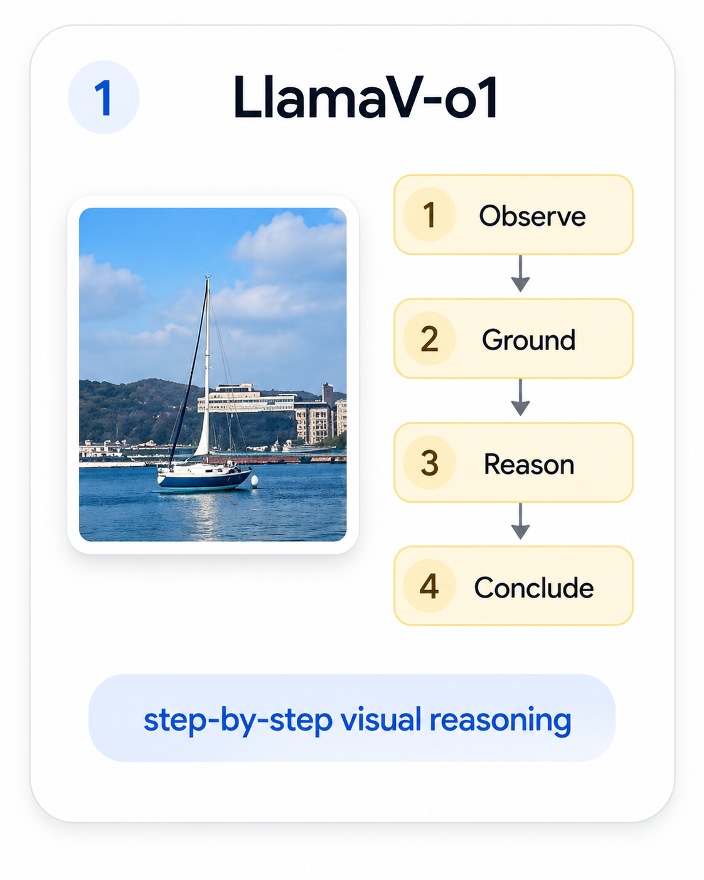Click the number 1 circle beside Observe
This screenshot has height=880, width=704.
pos(429,215)
